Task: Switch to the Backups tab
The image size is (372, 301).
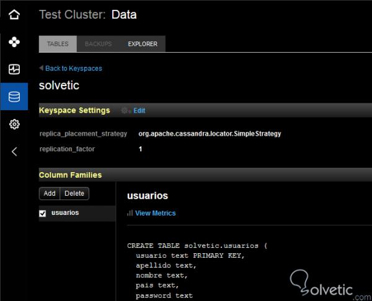Action: click(98, 44)
